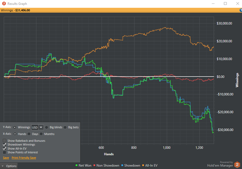242x169 pixels.
Task: Click the 1,200 hands axis label
Action: (199, 148)
